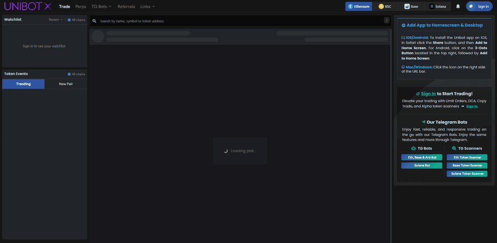
Task: Open Eth, Base & Arb Bot
Action: click(x=422, y=157)
